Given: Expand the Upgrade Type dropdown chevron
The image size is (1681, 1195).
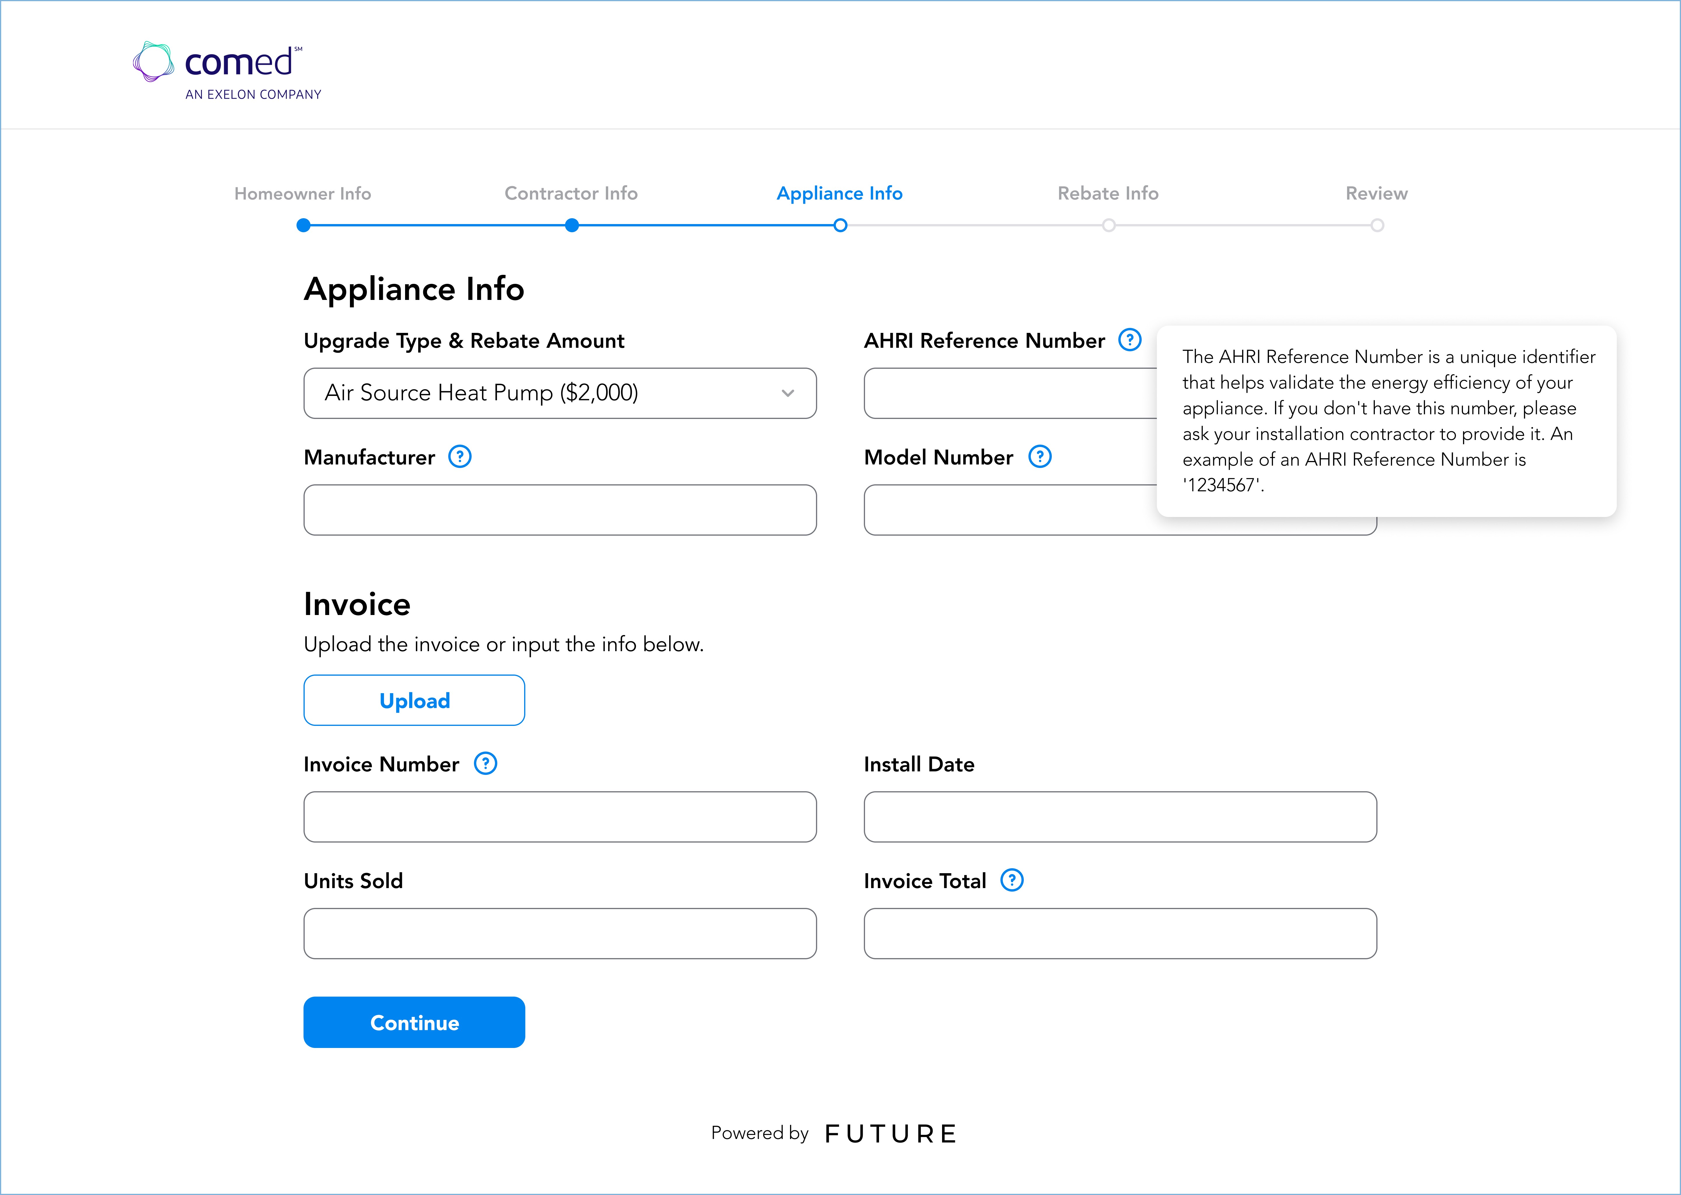Looking at the screenshot, I should pyautogui.click(x=787, y=393).
